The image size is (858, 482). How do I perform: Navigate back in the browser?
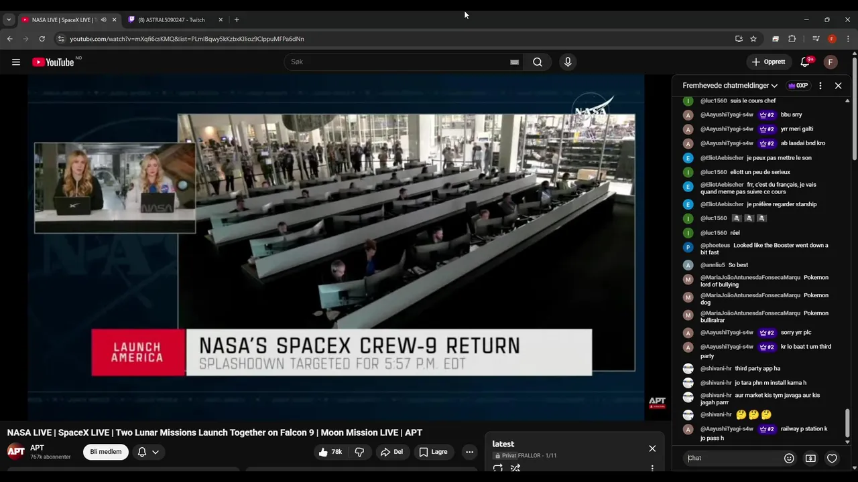[9, 39]
